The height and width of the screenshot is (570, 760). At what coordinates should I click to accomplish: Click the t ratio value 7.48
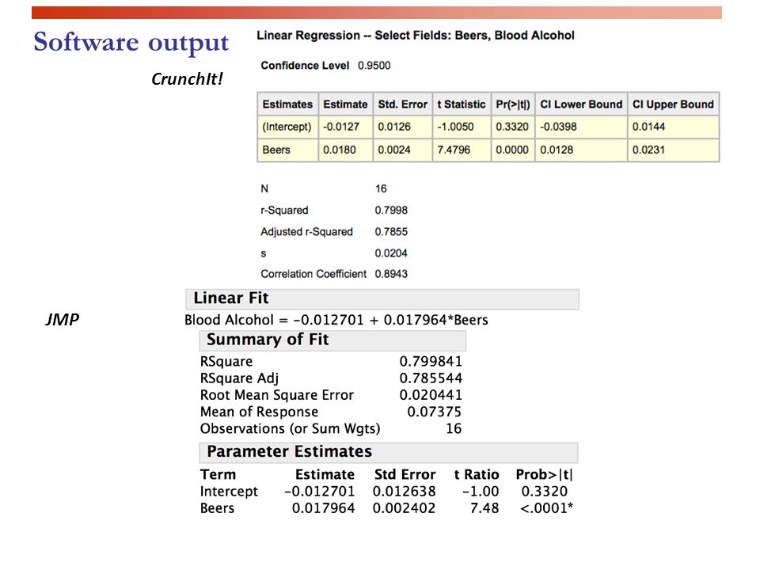coord(484,508)
